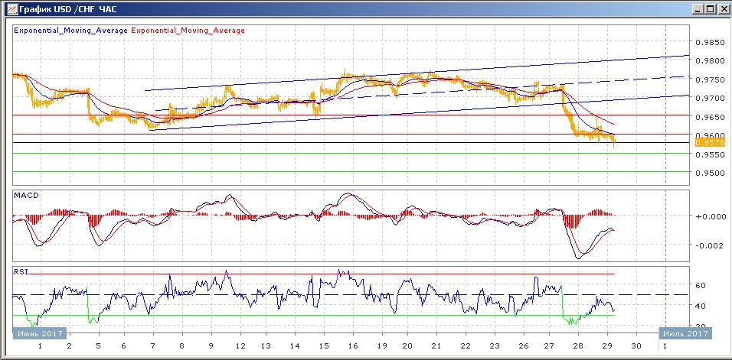This screenshot has width=732, height=360.
Task: Click date label 30 on time axis
Action: point(636,346)
